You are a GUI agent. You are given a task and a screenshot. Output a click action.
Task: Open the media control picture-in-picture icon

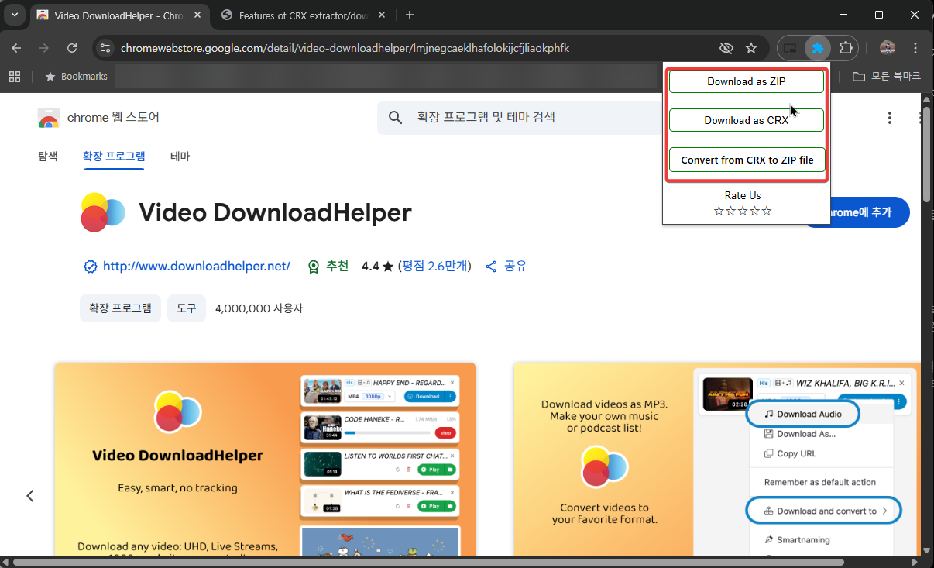[x=791, y=48]
